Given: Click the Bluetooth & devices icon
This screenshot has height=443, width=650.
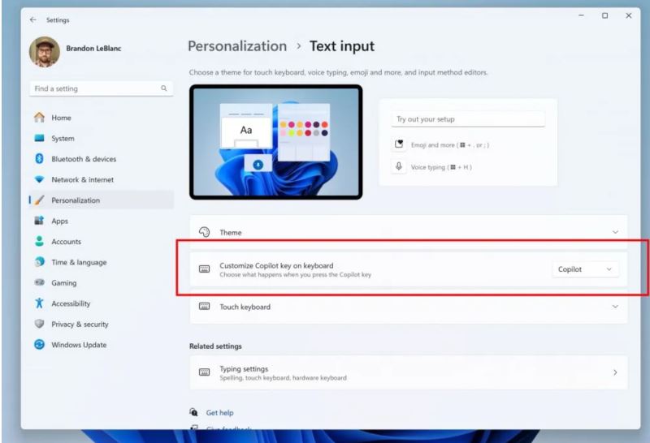Looking at the screenshot, I should (38, 159).
